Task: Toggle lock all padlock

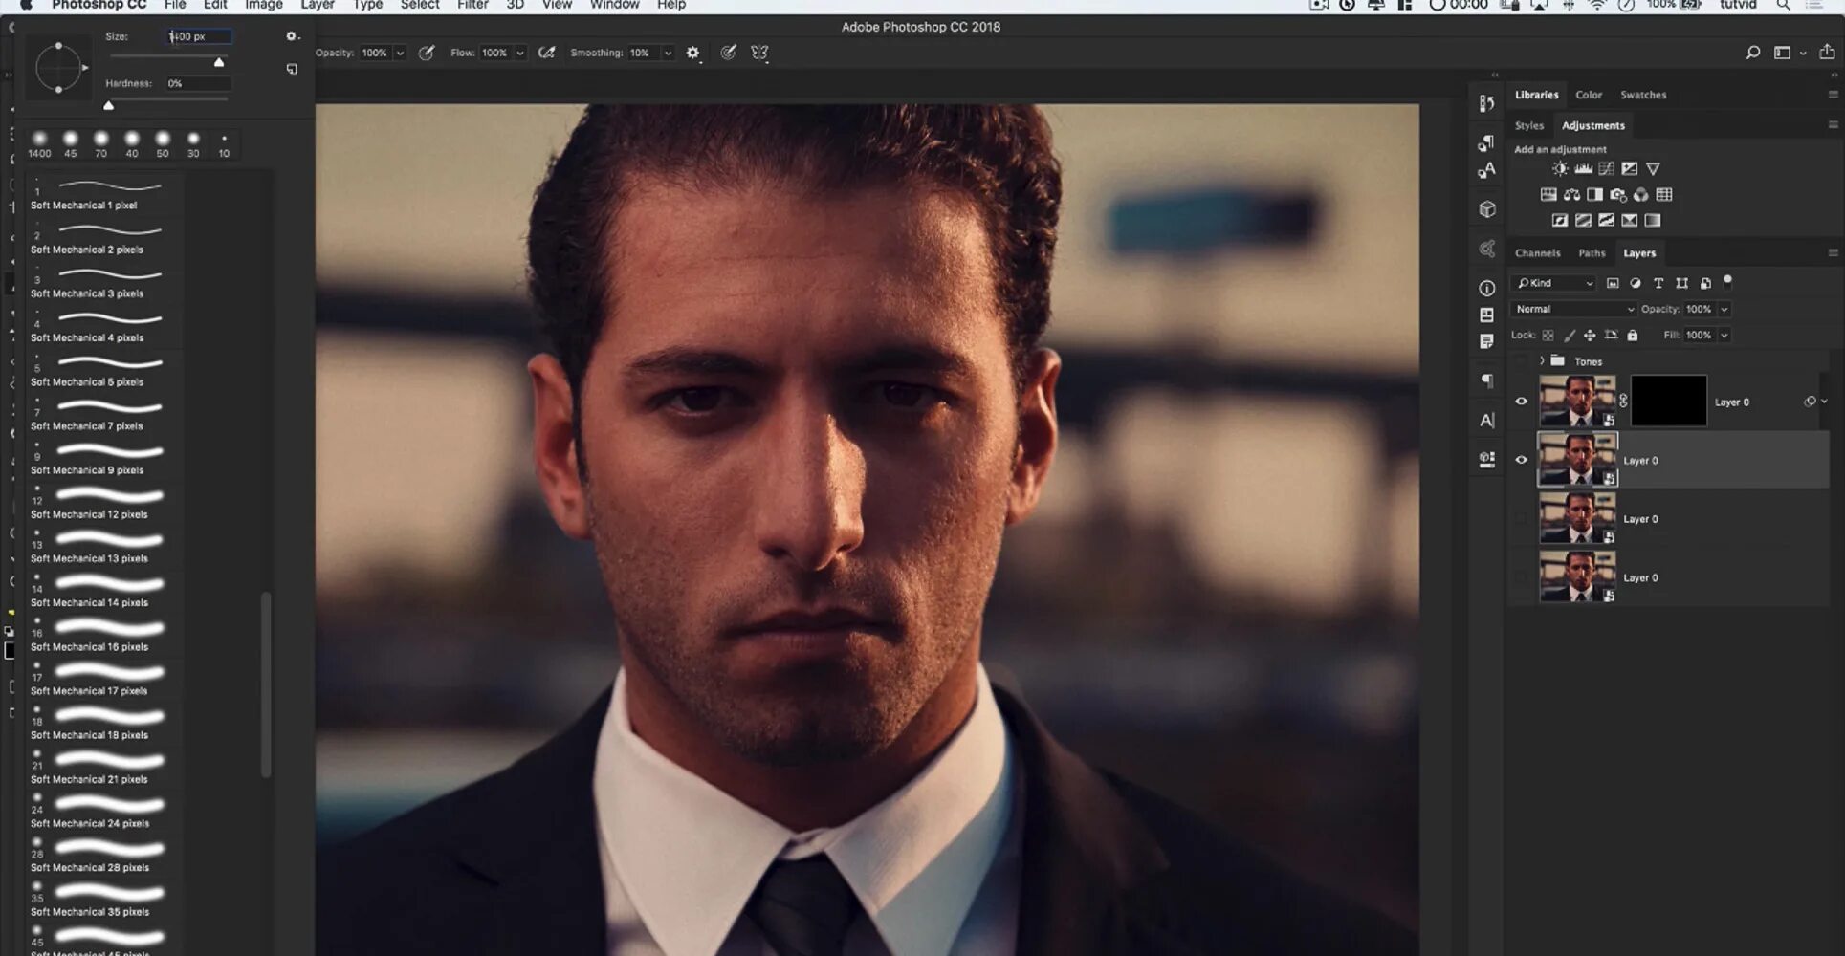Action: 1633,336
